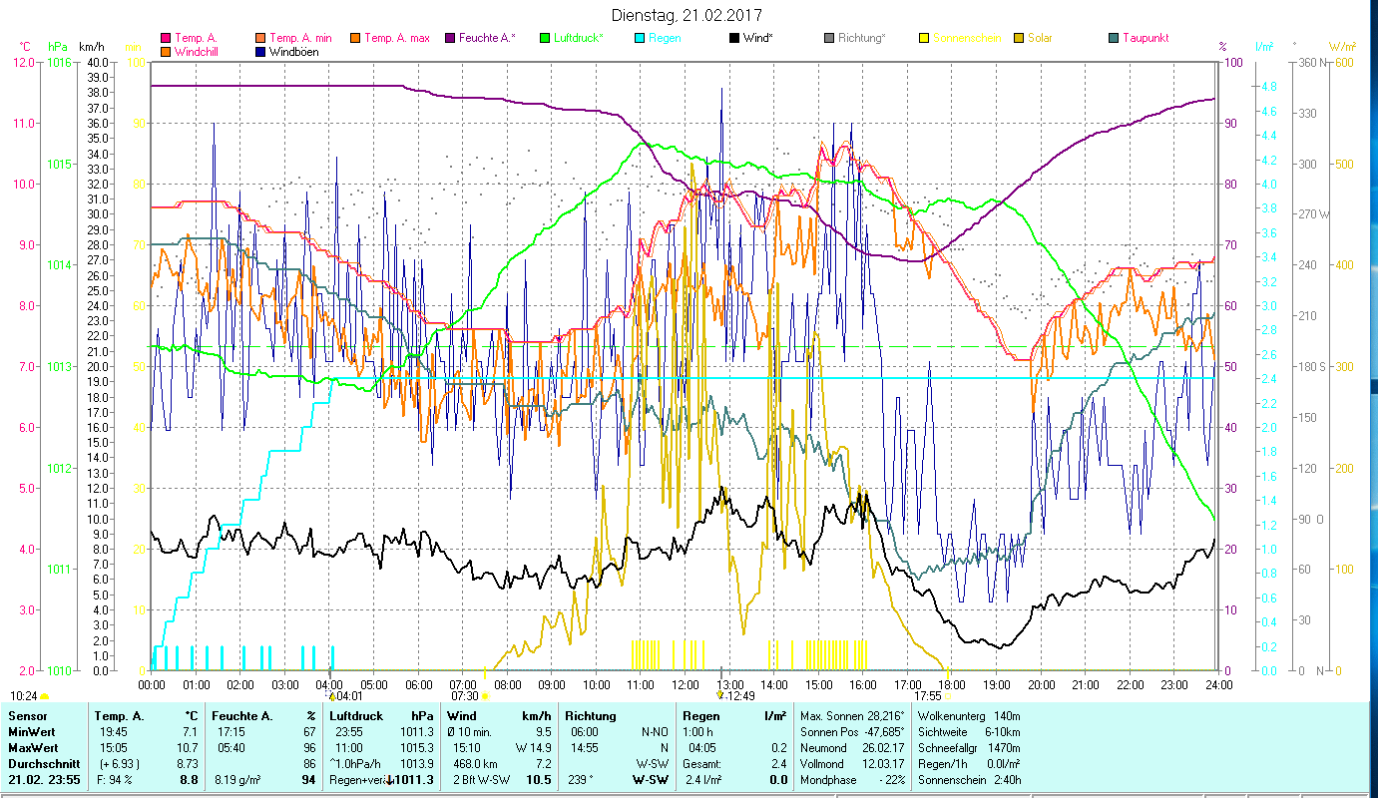Click the Sonnenschein 2:40h entry

968,780
